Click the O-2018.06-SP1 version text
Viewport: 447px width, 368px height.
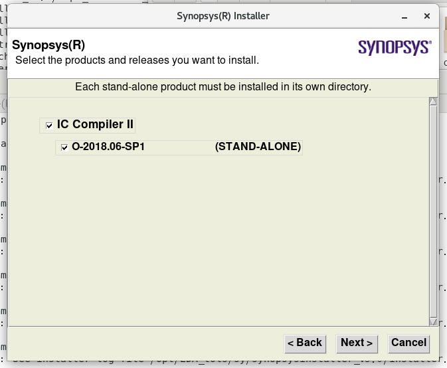tap(108, 147)
